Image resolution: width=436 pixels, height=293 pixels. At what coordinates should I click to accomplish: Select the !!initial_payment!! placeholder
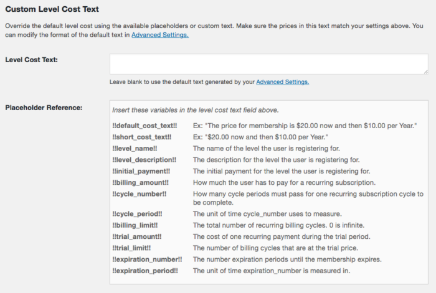pyautogui.click(x=141, y=171)
